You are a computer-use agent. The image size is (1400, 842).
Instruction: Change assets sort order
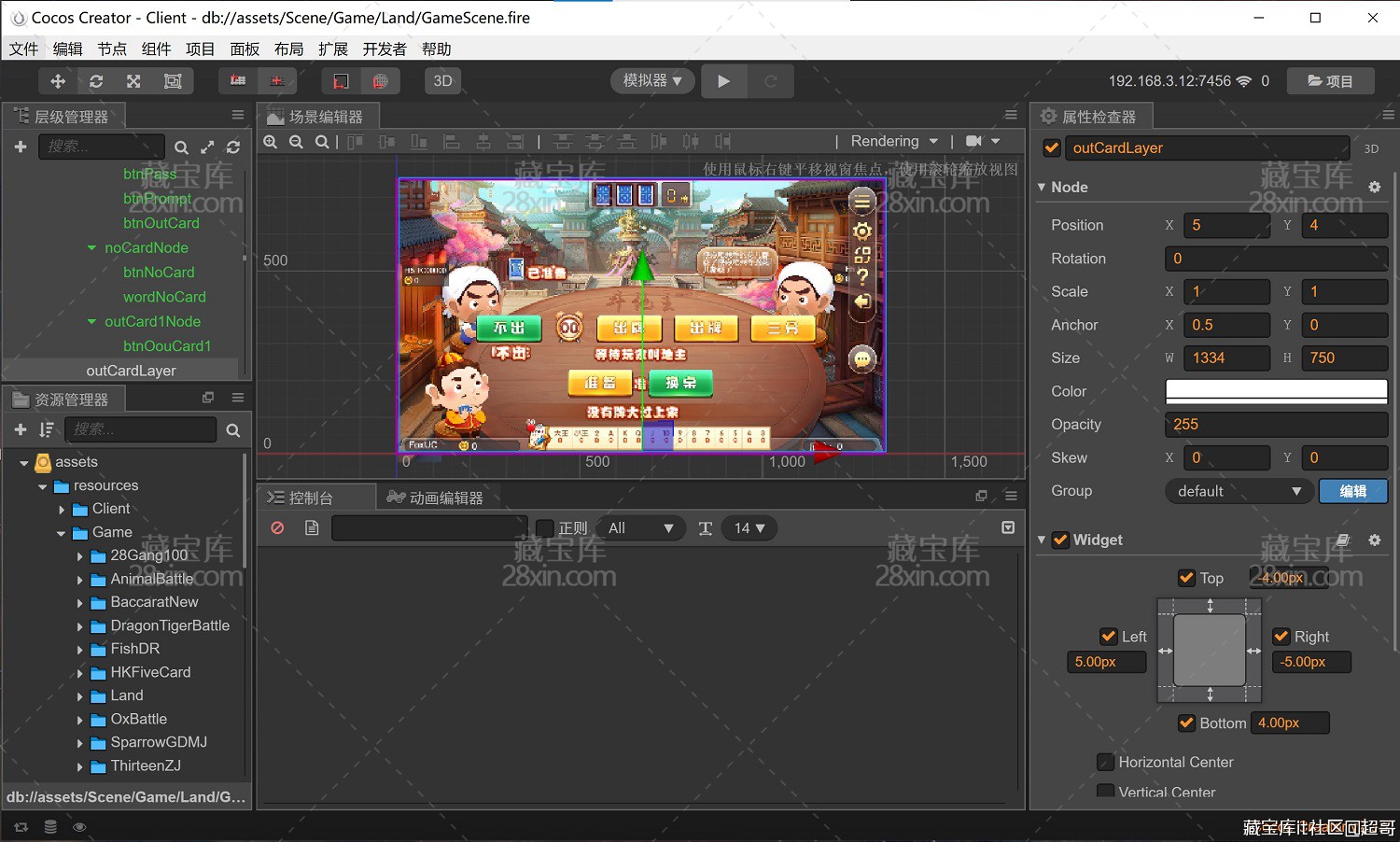[x=47, y=429]
